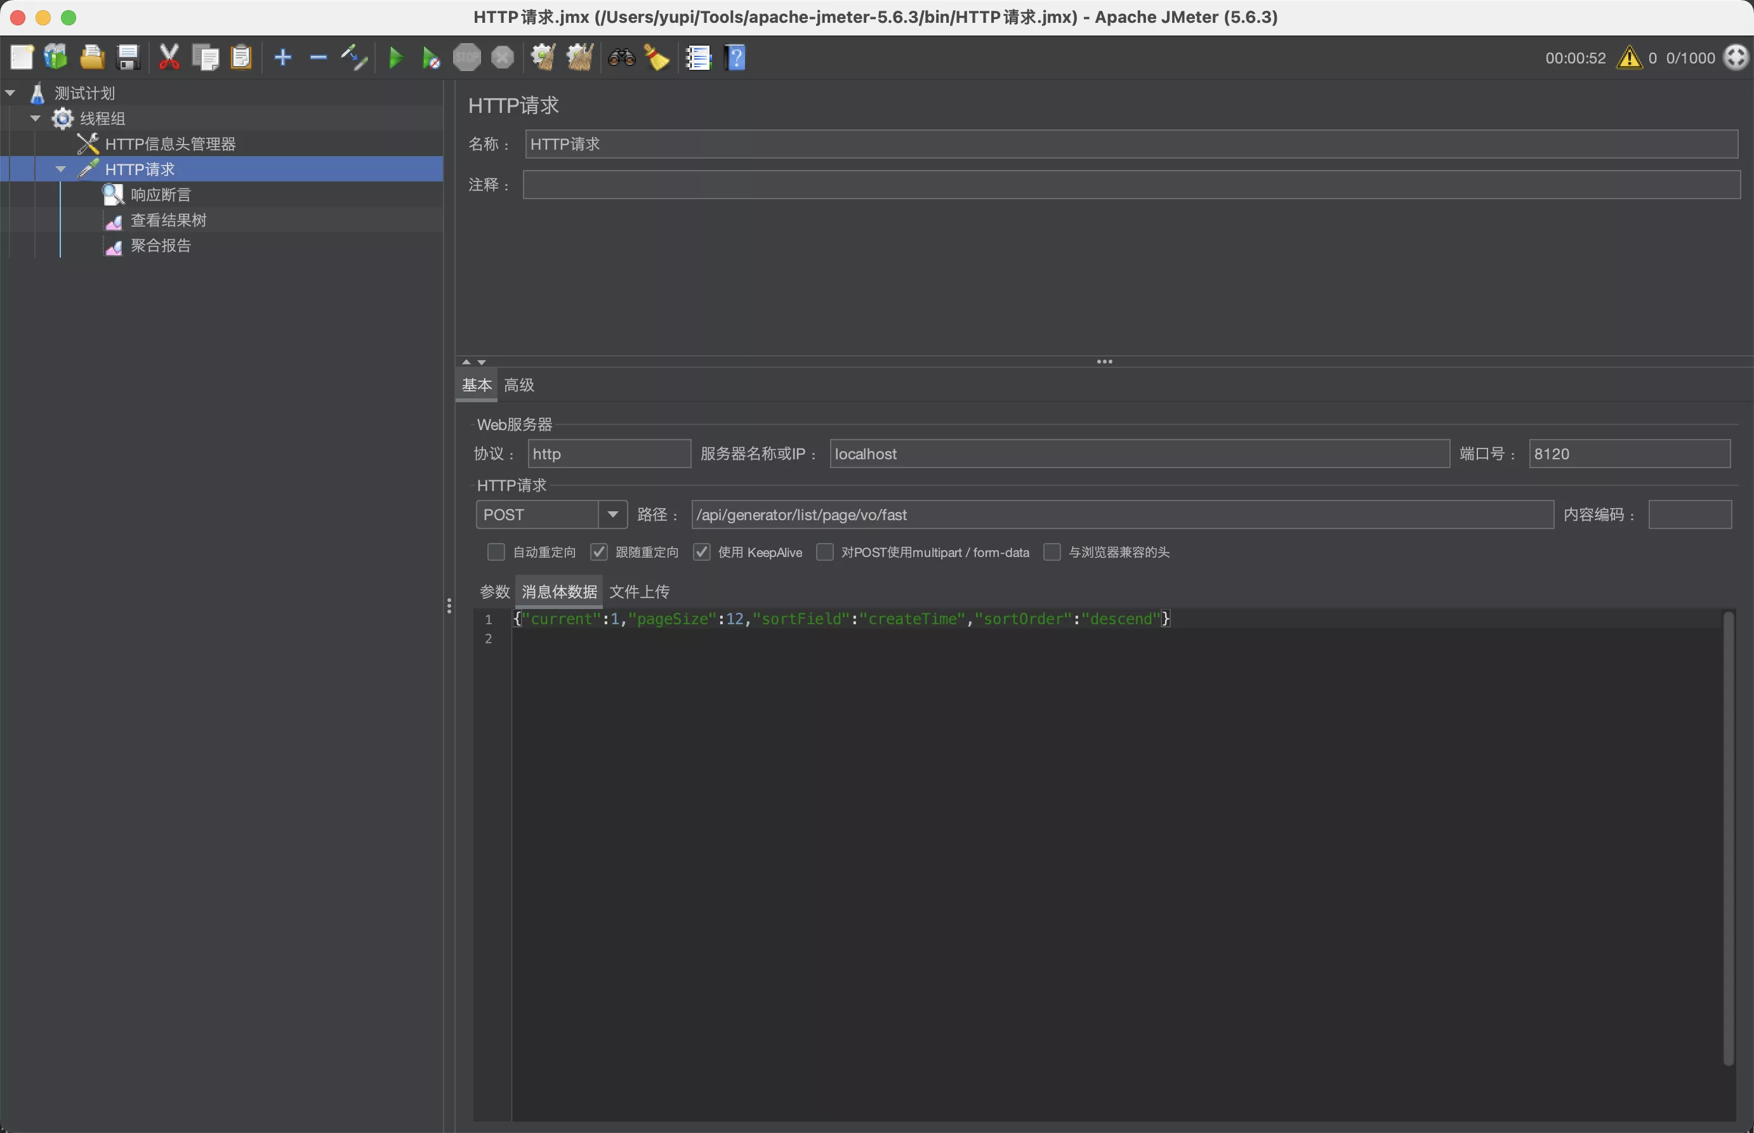
Task: Select the 消息体数据 tab
Action: coord(559,591)
